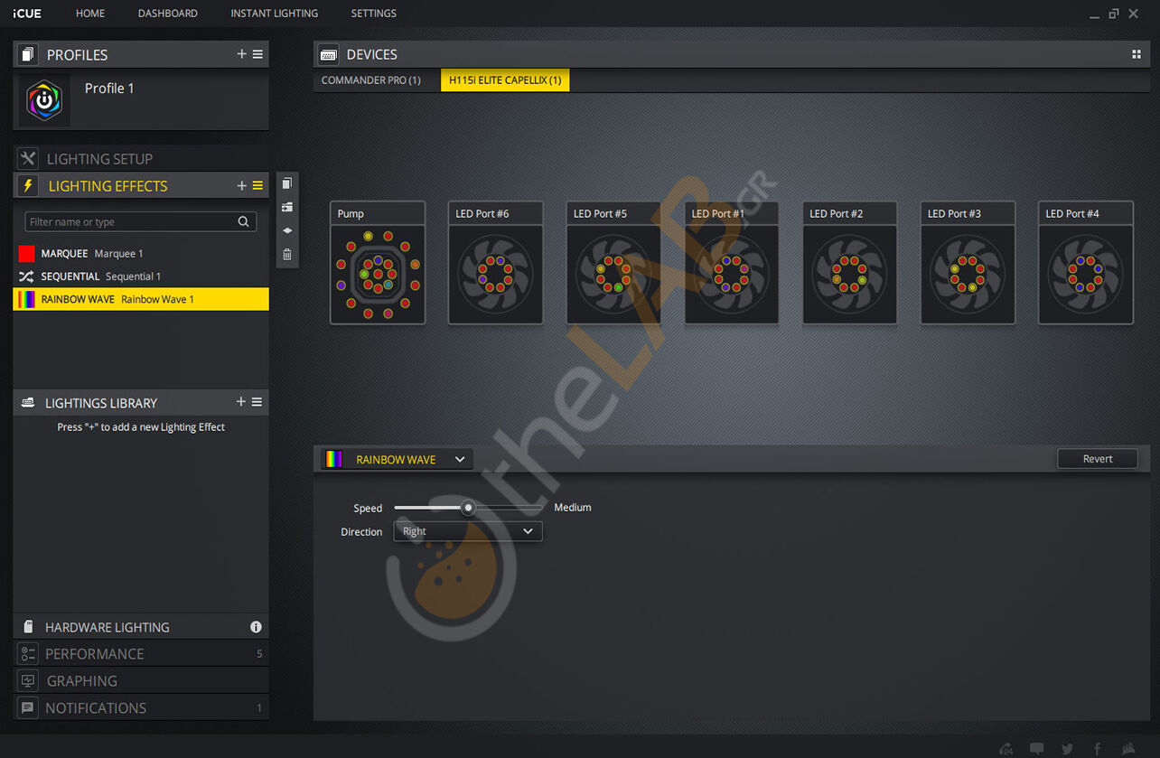Image resolution: width=1160 pixels, height=758 pixels.
Task: Open the Lightings Library hamburger menu
Action: coord(257,402)
